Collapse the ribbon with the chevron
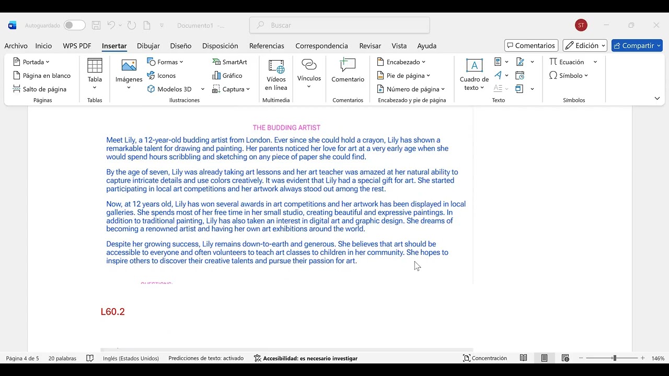This screenshot has height=376, width=669. [657, 98]
